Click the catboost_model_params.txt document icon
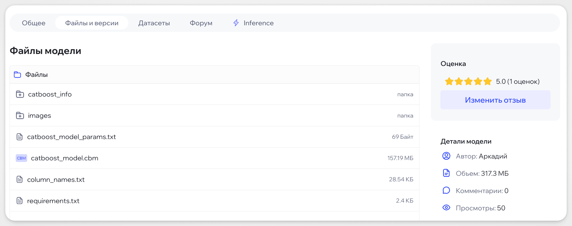 (19, 137)
